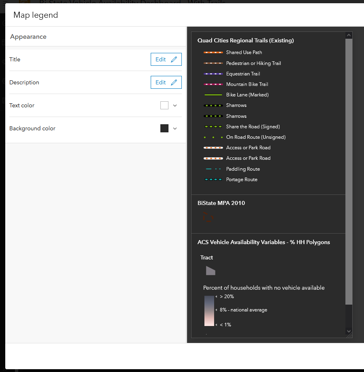Select the dark Background color swatch
Image resolution: width=364 pixels, height=372 pixels.
(164, 128)
